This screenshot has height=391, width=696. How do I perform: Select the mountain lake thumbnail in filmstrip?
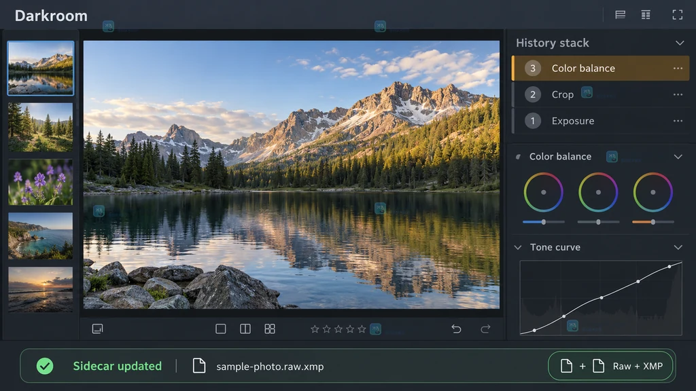tap(40, 69)
